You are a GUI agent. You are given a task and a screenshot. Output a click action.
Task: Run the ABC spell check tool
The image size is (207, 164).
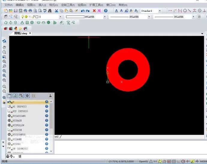[x=45, y=11]
